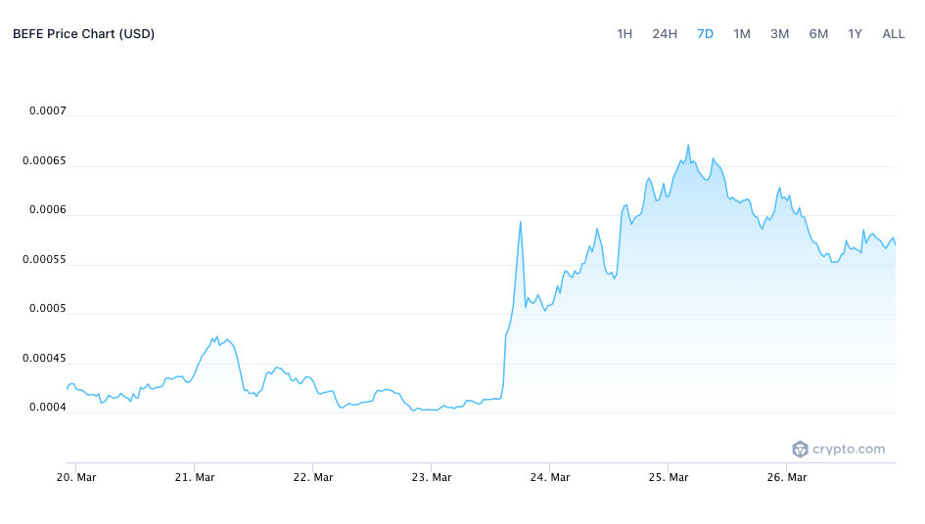The height and width of the screenshot is (524, 925).
Task: Click the BEFE Price Chart (USD) title
Action: [84, 34]
